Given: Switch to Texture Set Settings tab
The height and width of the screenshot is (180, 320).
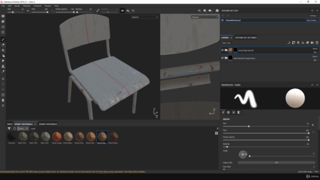Looking at the screenshot, I should (x=245, y=38).
